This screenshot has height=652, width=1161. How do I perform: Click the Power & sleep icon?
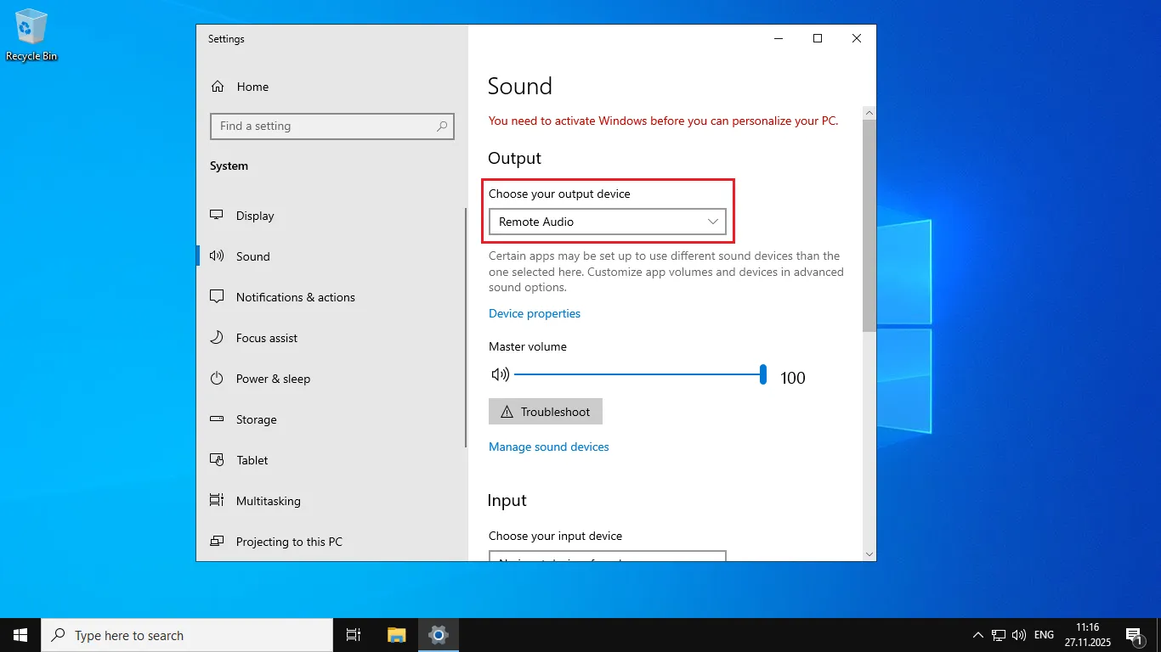pos(218,379)
